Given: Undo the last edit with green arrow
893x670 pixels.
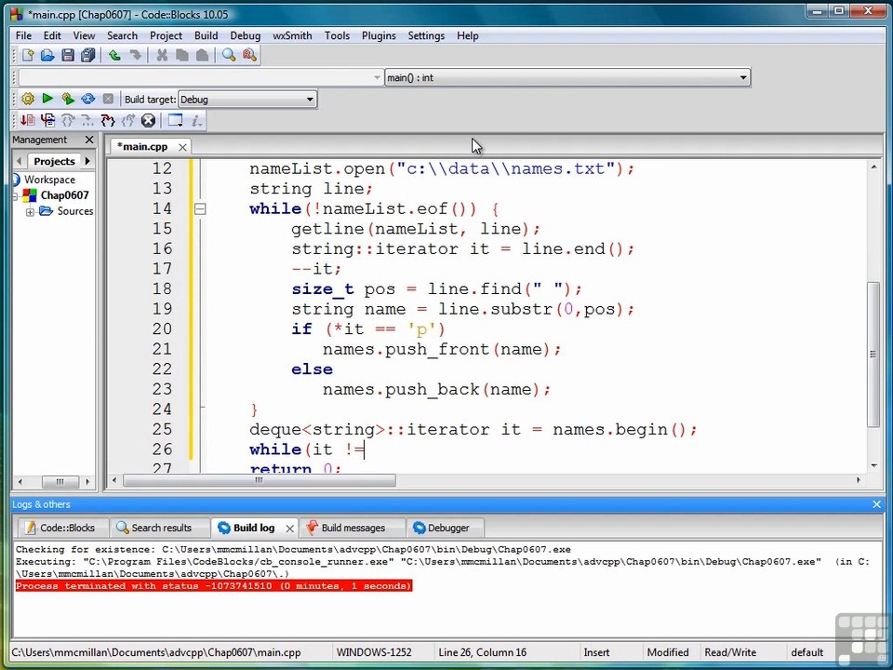Looking at the screenshot, I should click(114, 55).
